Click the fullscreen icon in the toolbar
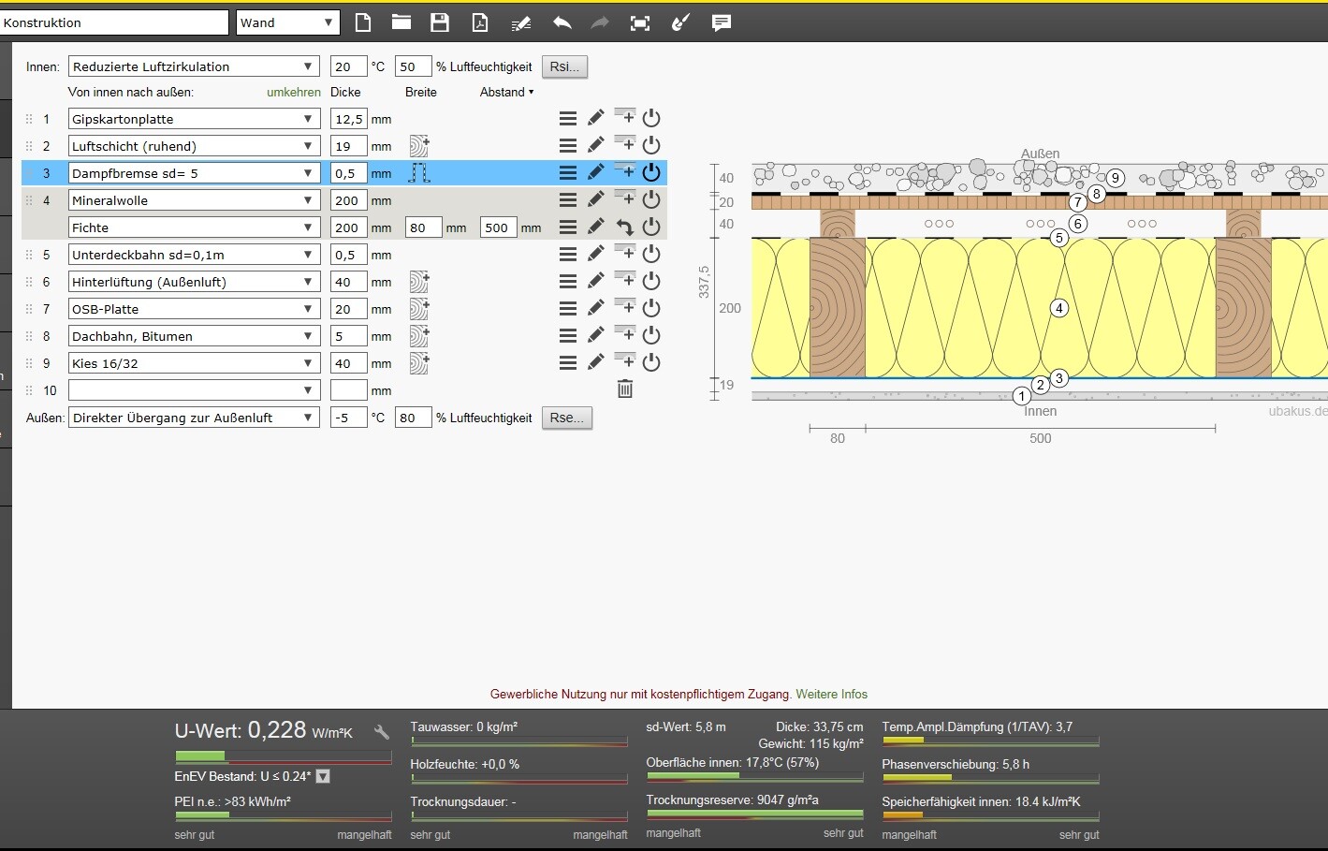 click(640, 23)
